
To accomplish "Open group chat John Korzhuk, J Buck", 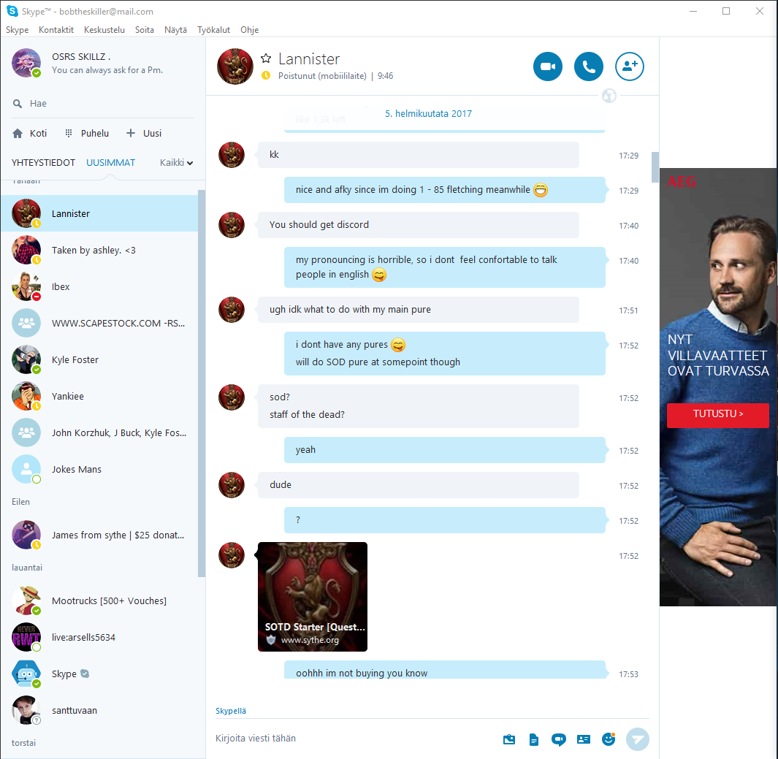I will (x=99, y=432).
